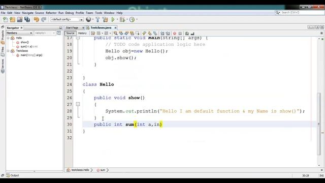Image resolution: width=325 pixels, height=183 pixels.
Task: Toggle Bookmark icon in editor toolbar
Action: pyautogui.click(x=155, y=33)
